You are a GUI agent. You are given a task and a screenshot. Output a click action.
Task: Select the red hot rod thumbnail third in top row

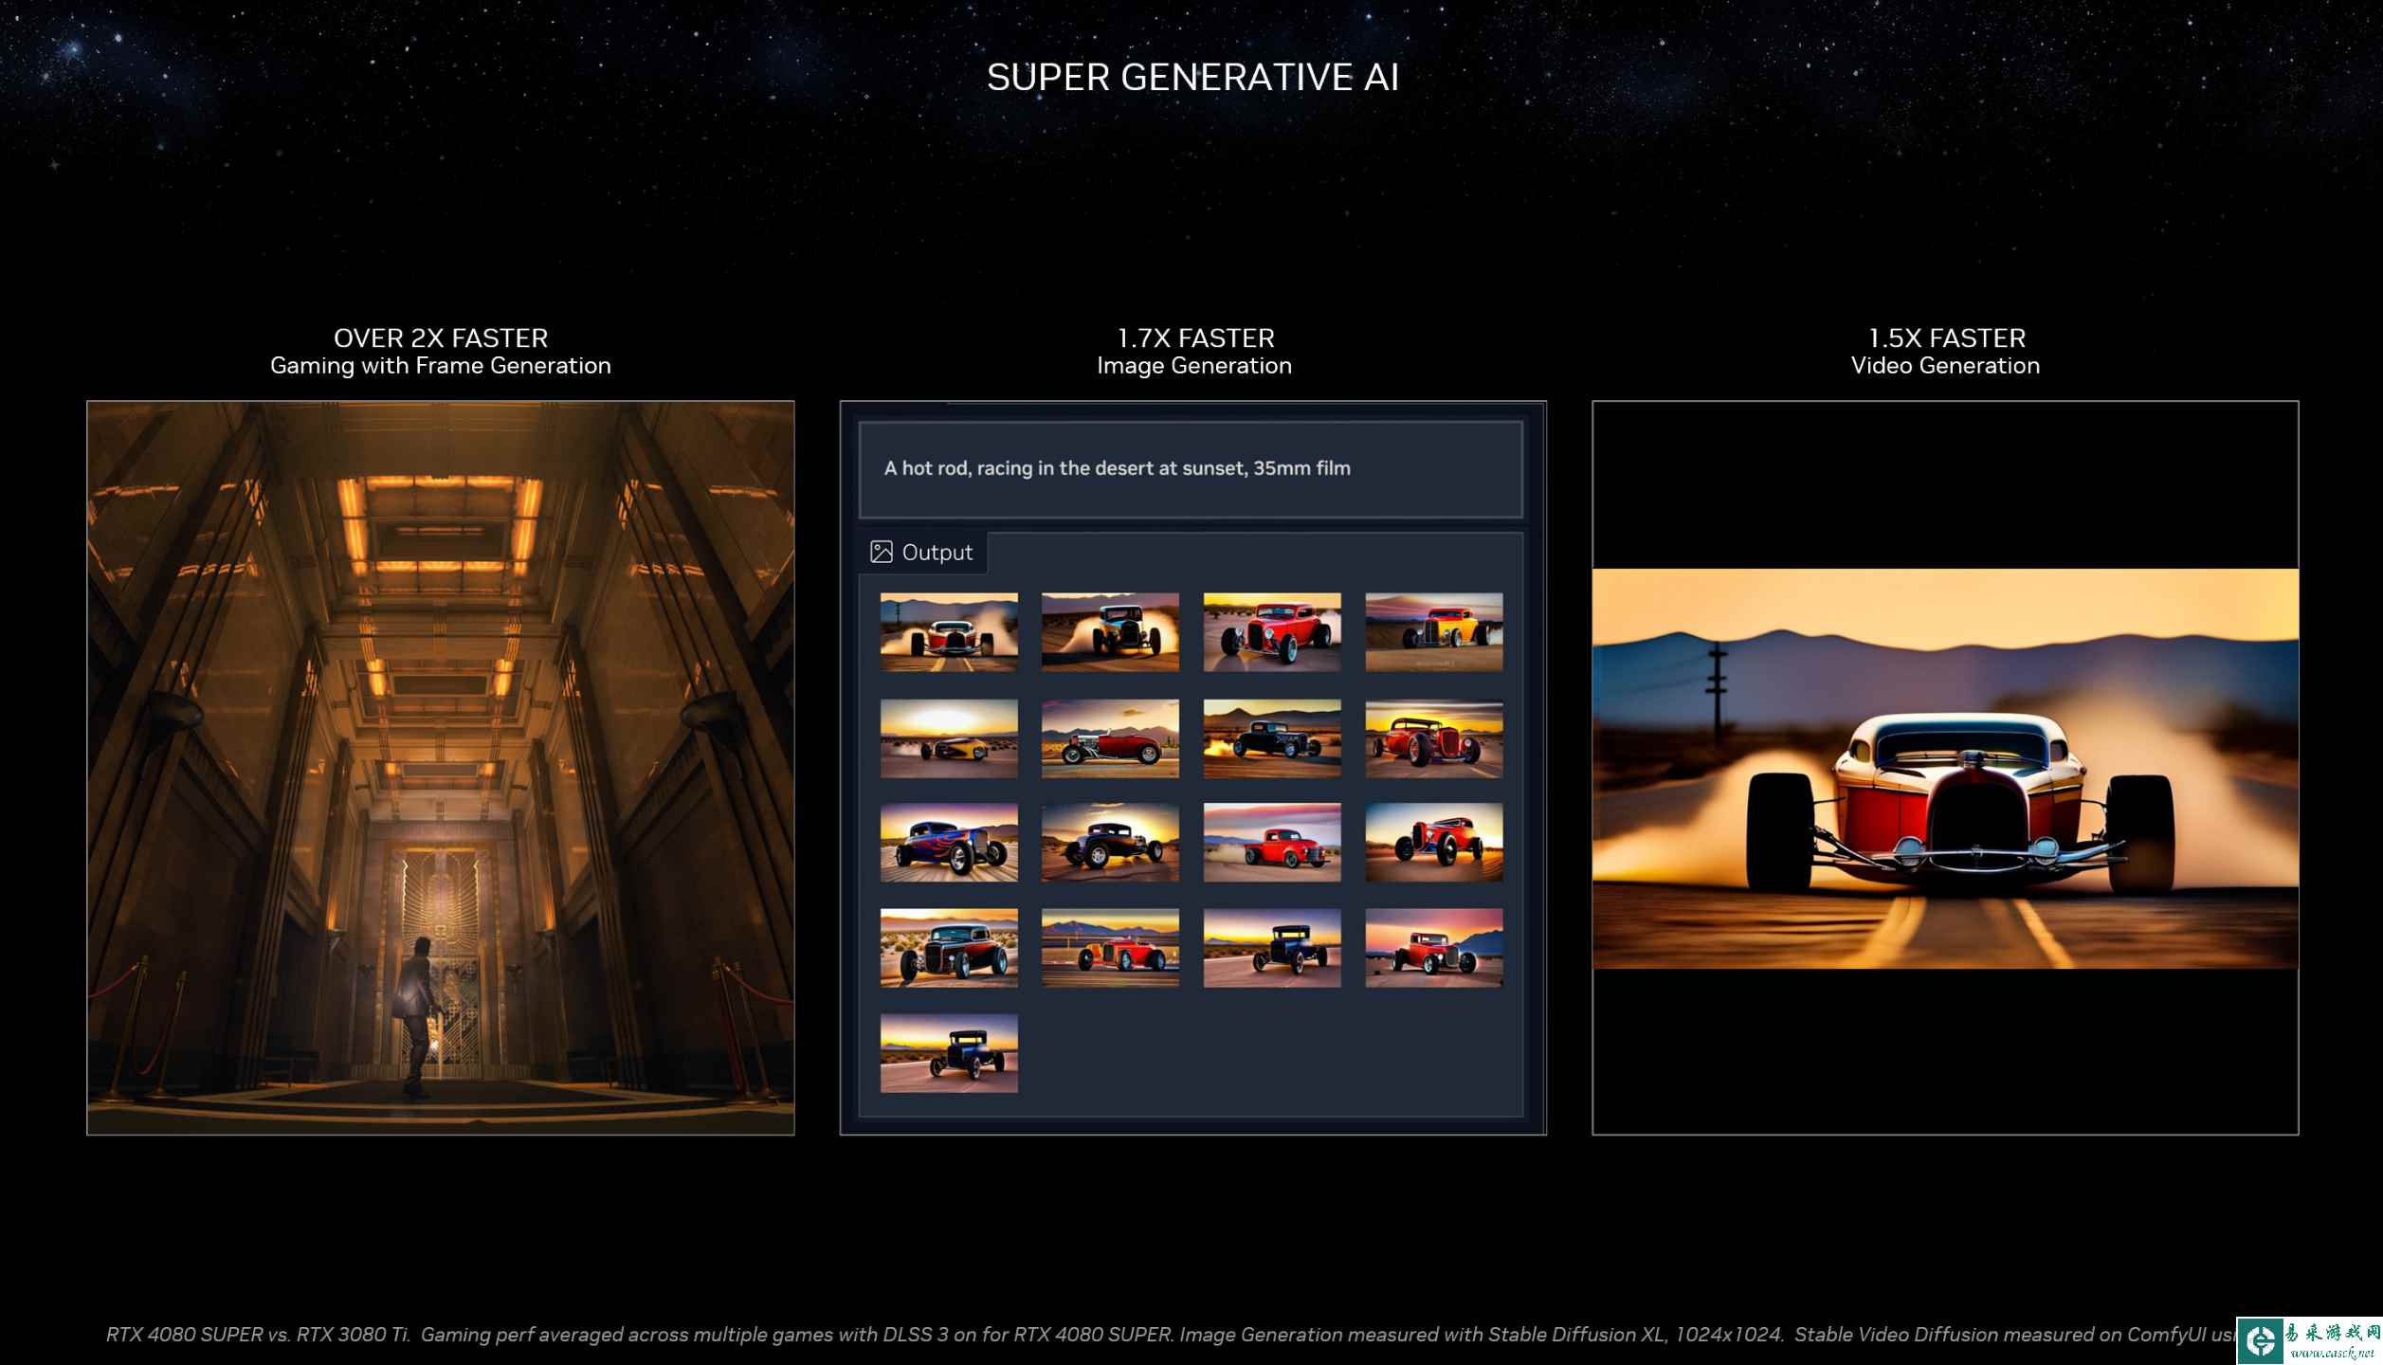click(x=1272, y=632)
